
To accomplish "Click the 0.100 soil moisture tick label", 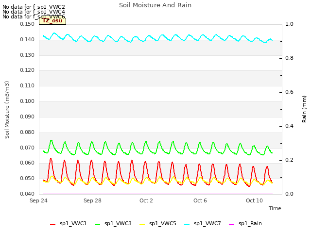I will (x=27, y=101).
